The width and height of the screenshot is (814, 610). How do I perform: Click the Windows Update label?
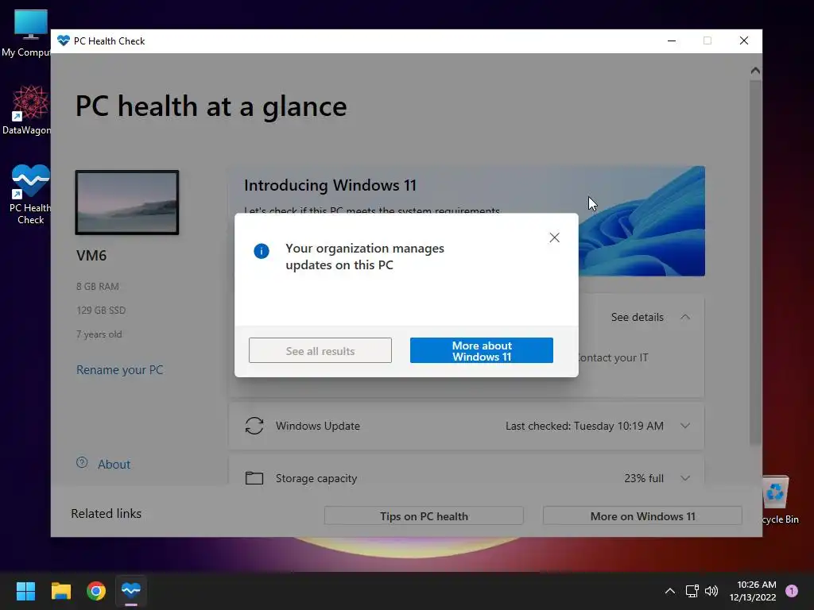[318, 426]
